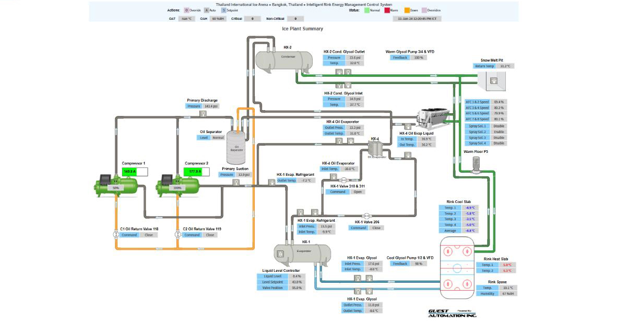617x324 pixels.
Task: Select the Critical alarm count field
Action: (253, 19)
